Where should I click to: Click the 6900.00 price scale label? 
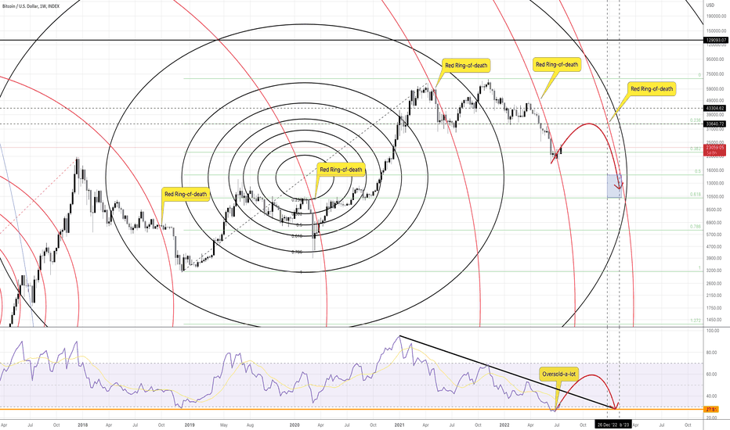point(716,223)
